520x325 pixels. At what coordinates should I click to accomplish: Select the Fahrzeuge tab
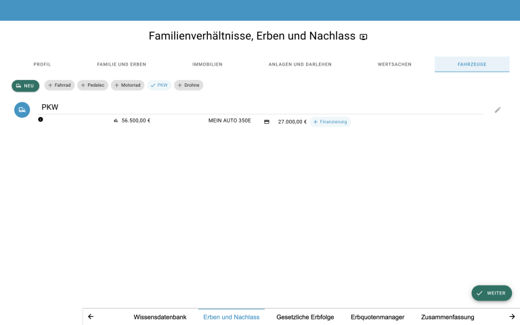point(472,64)
